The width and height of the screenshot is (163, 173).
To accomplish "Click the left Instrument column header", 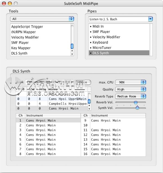I will [53, 116].
